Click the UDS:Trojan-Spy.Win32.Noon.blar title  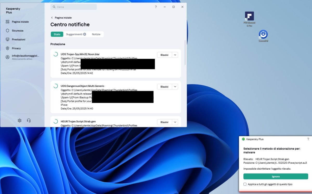(x=80, y=54)
